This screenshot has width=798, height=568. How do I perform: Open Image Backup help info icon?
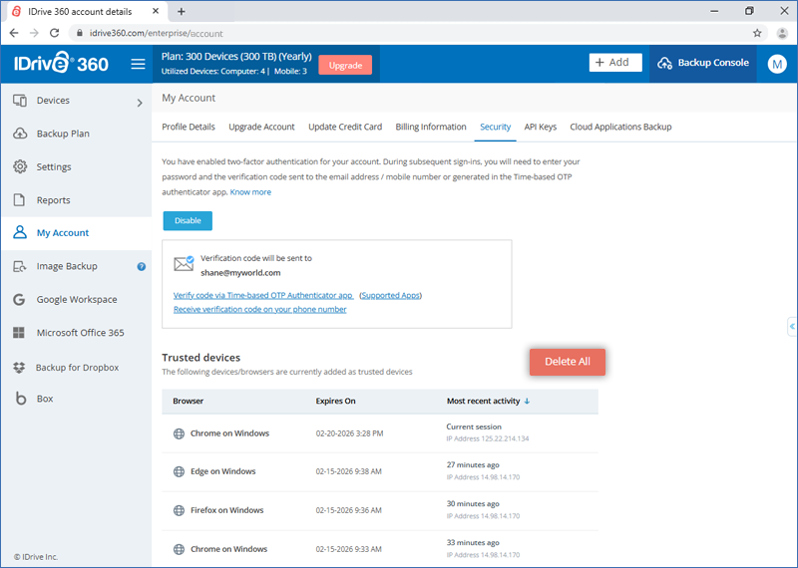tap(141, 267)
